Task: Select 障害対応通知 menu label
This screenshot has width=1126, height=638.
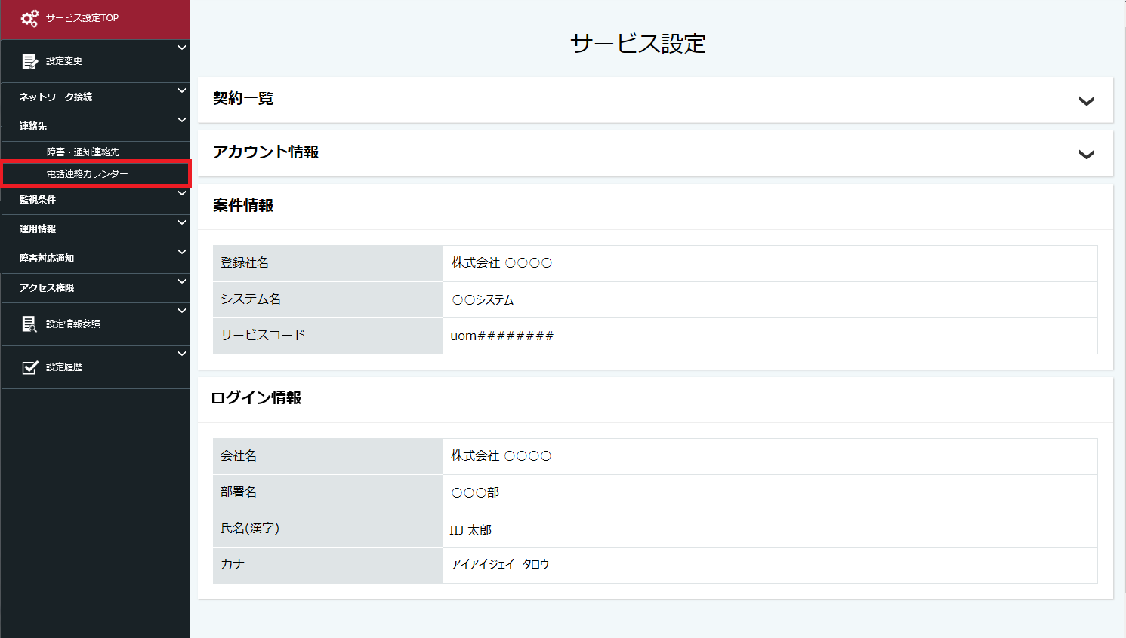Action: pyautogui.click(x=47, y=259)
